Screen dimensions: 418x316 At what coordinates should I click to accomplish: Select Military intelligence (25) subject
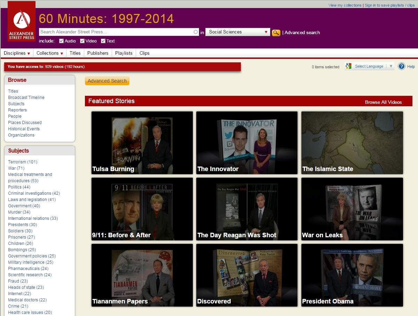(x=31, y=262)
